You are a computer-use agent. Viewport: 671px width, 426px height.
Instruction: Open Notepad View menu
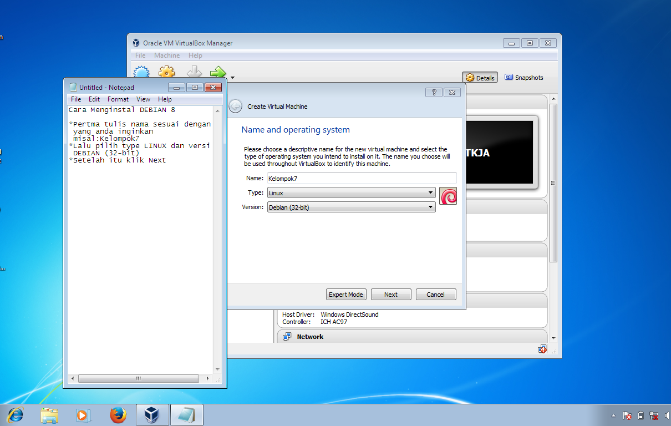pos(143,99)
